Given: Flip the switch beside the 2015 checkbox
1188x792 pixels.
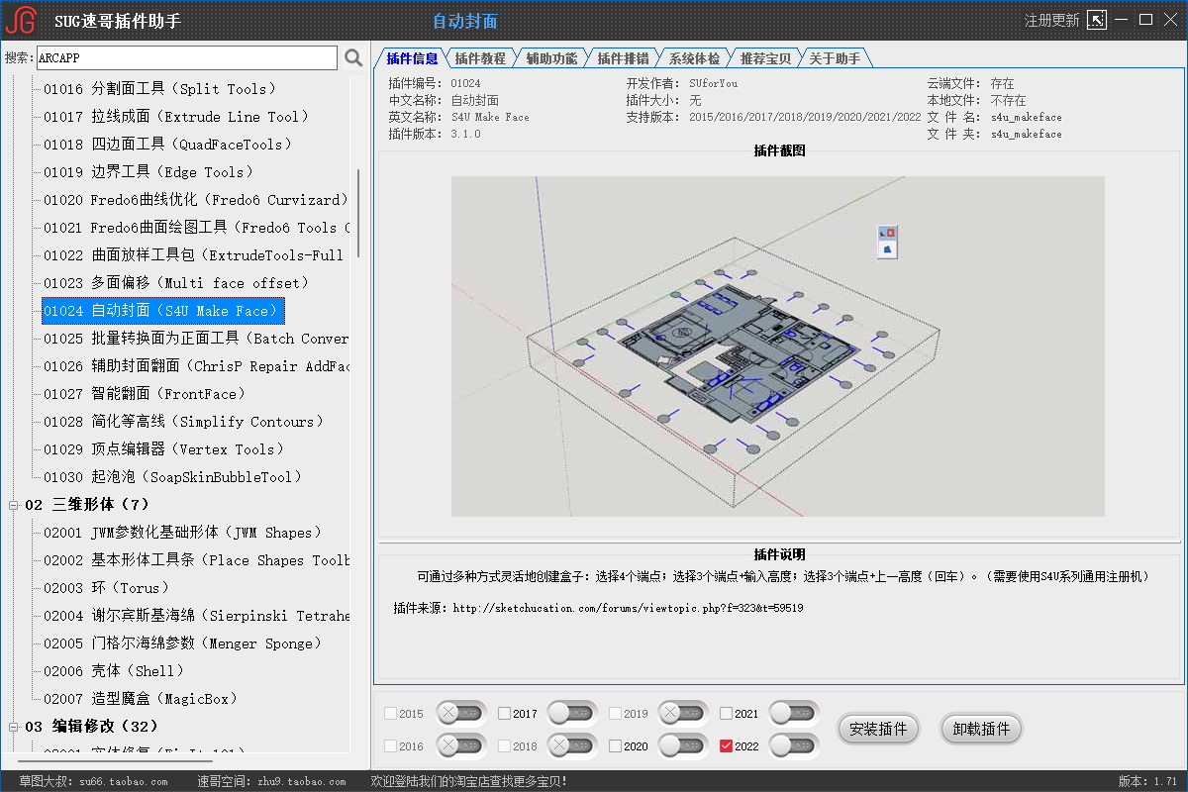Looking at the screenshot, I should 460,713.
